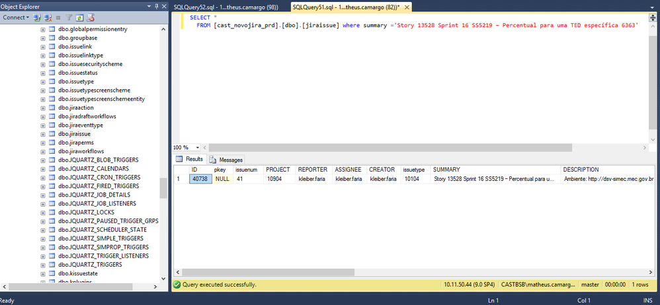Toggle Auto Hide pin on Object Explorer

point(157,7)
